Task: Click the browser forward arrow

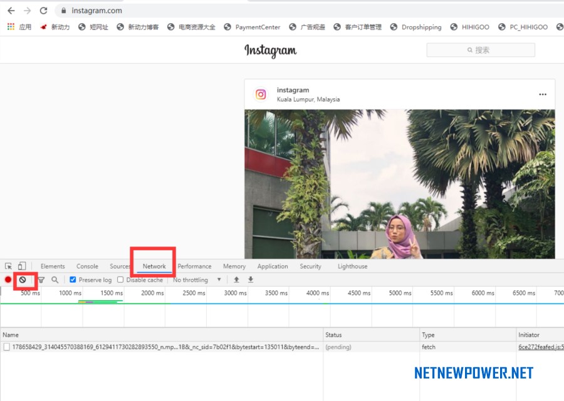Action: (x=28, y=11)
